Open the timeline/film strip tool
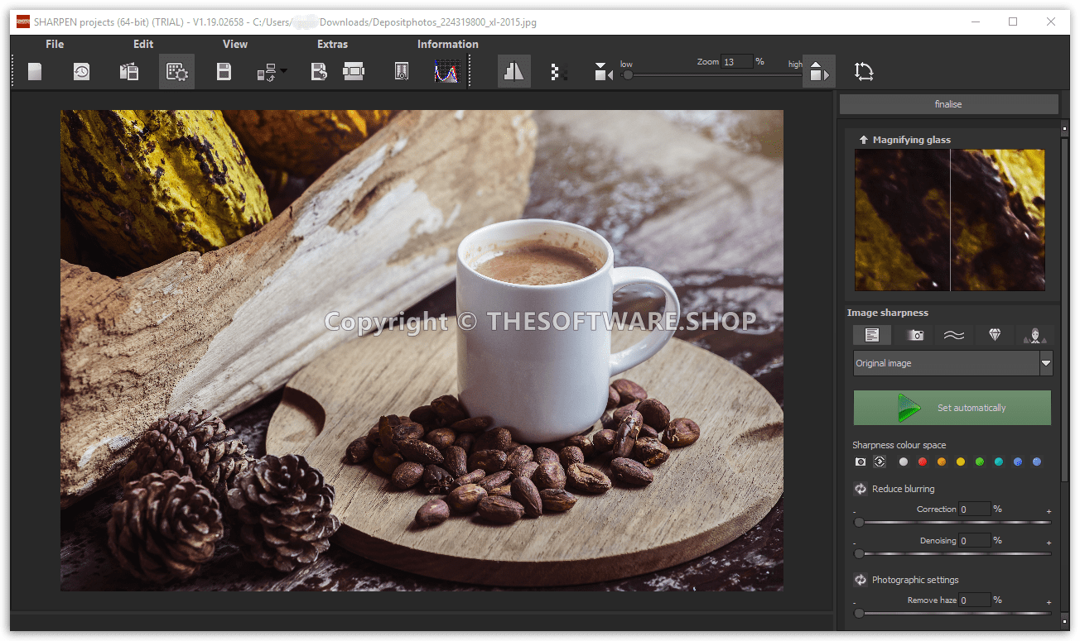 tap(354, 71)
